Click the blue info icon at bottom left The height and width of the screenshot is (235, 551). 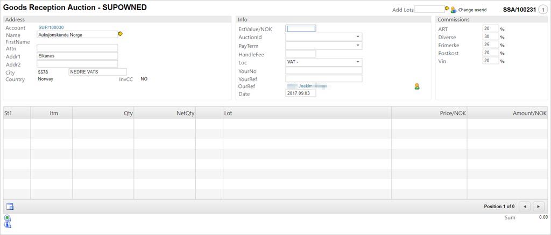click(7, 225)
